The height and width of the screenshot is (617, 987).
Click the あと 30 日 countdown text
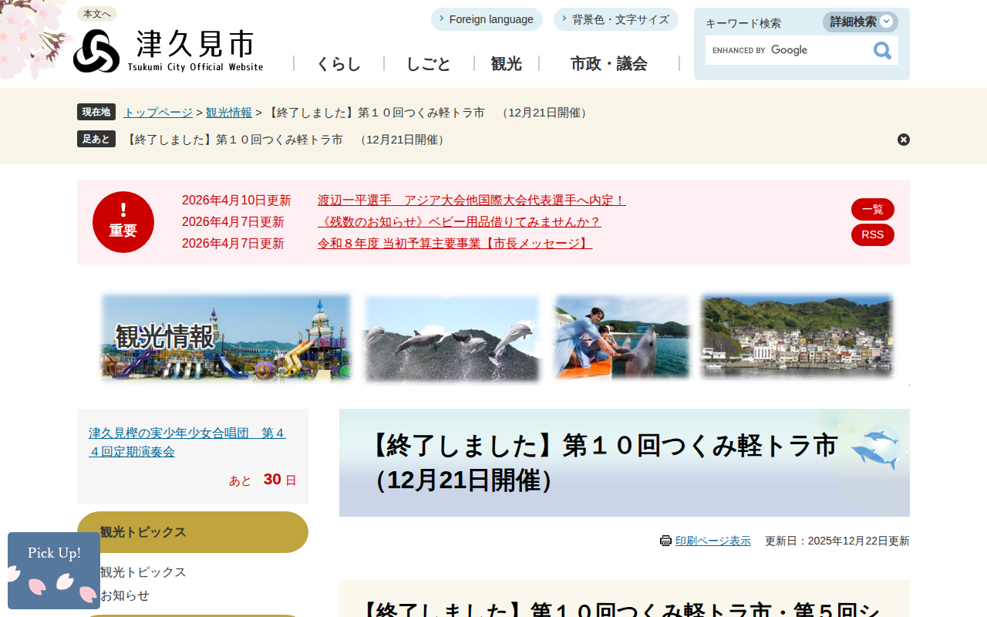263,480
